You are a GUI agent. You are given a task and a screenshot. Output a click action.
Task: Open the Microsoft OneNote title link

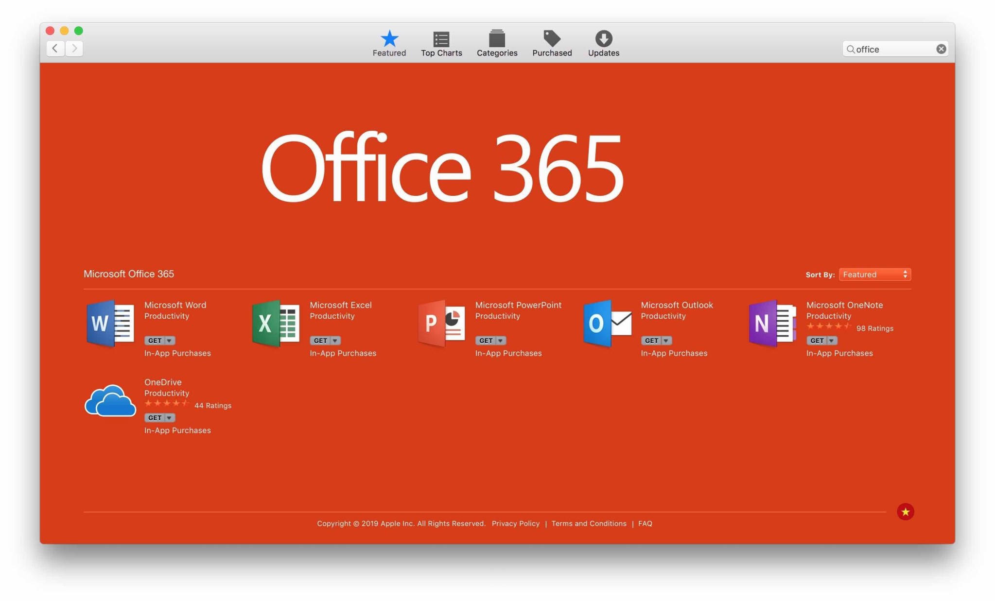coord(844,305)
